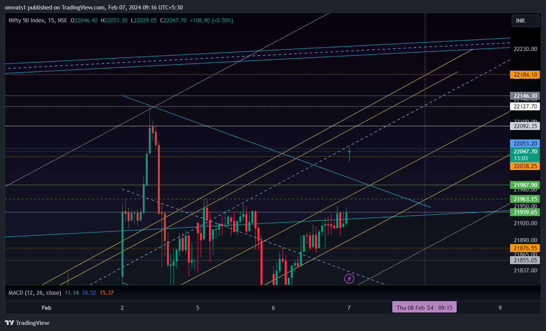Click the Thu 08 Feb '24 09:15 time label
The image size is (546, 331).
(x=424, y=308)
